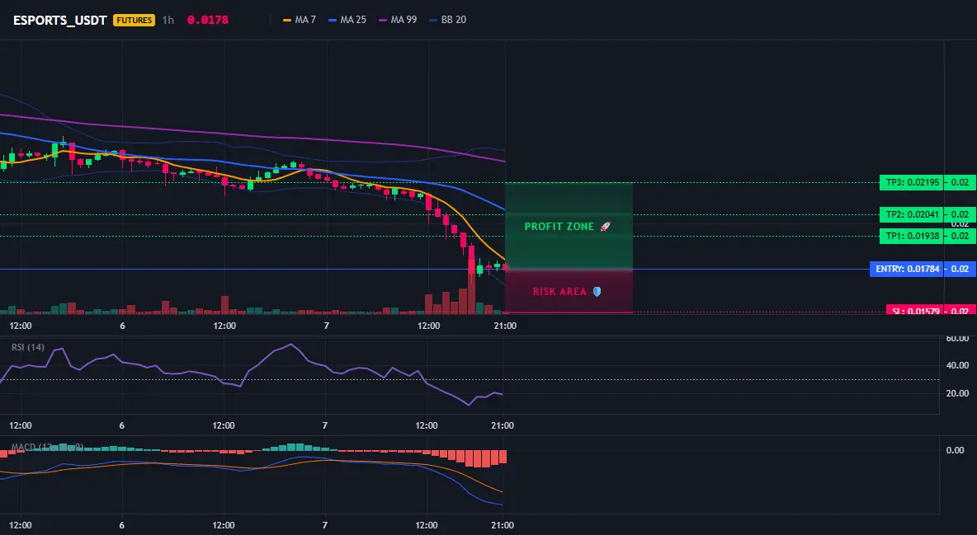Click the 0.00 MACD scale value
977x535 pixels.
(x=955, y=449)
